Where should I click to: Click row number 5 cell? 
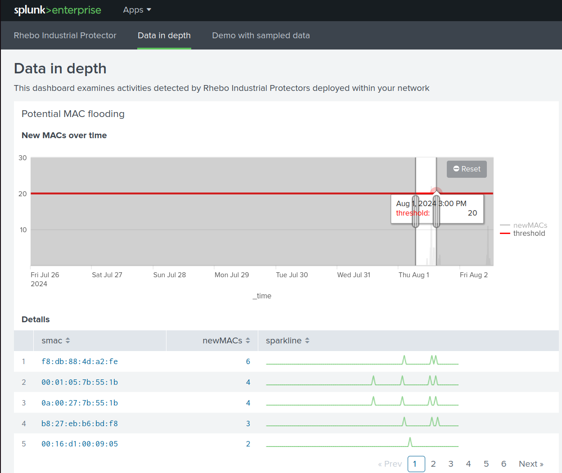click(24, 444)
